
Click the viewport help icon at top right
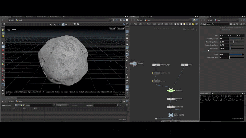[127, 24]
